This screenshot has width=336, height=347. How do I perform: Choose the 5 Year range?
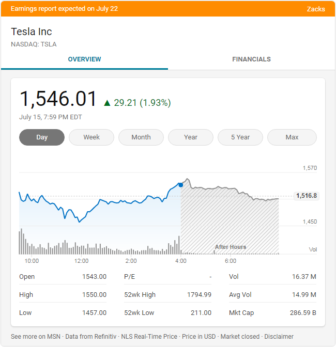click(240, 137)
